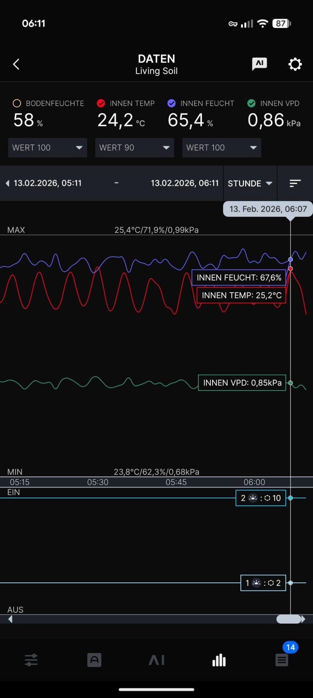Tap the start date 13.02.2026, 05:11
Viewport: 313px width, 698px height.
coord(47,183)
